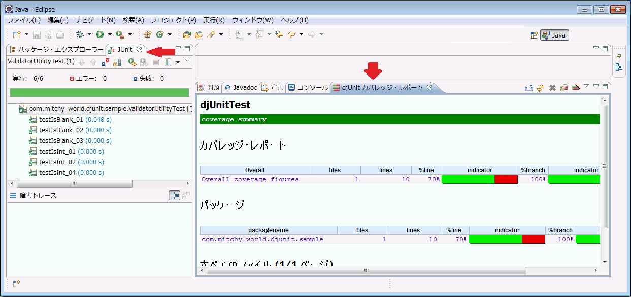Screen dimensions: 631x297
Task: Toggle the Java perspective button
Action: (554, 35)
